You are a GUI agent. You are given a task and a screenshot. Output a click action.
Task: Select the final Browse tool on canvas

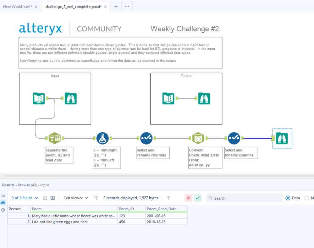[x=282, y=138]
